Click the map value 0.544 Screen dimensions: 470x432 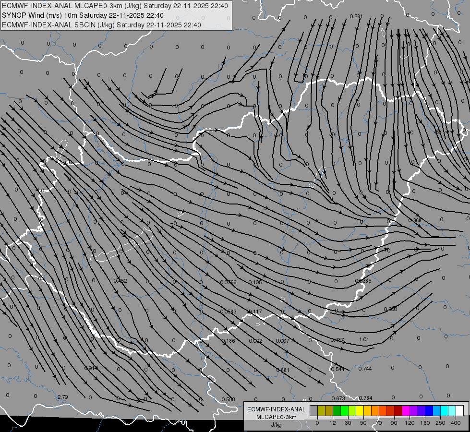point(337,369)
